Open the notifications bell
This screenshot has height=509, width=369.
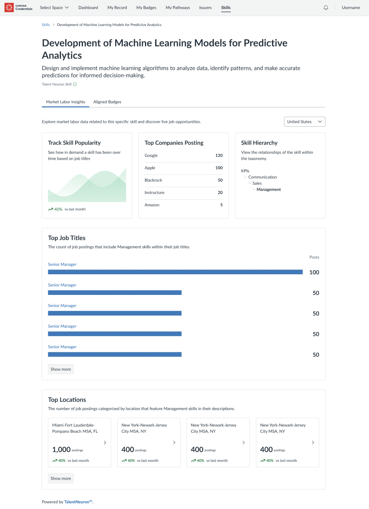point(326,7)
